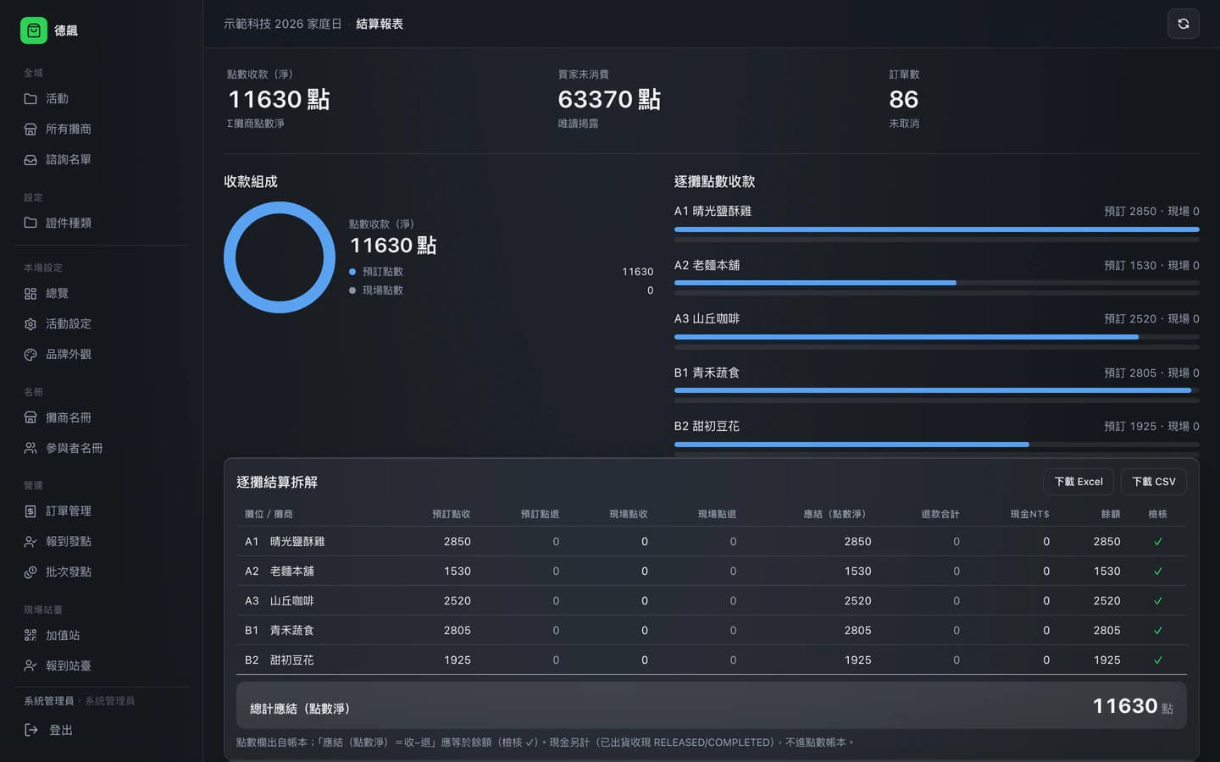
Task: Click chart label B2 甜初豆花
Action: click(707, 426)
